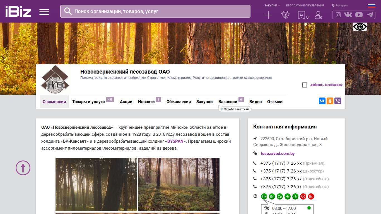Share company page on Odnoklassniki
This screenshot has width=381, height=214.
tap(330, 101)
